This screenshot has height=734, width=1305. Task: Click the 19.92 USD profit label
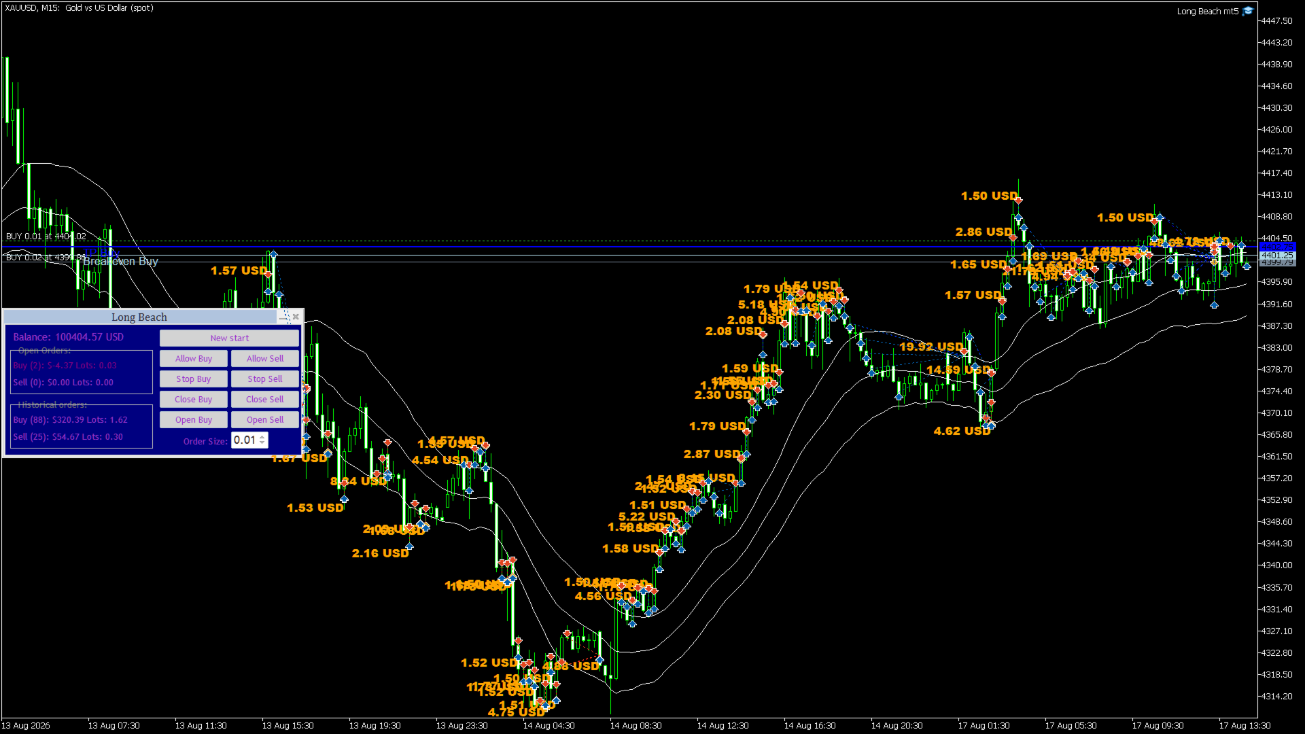click(931, 347)
